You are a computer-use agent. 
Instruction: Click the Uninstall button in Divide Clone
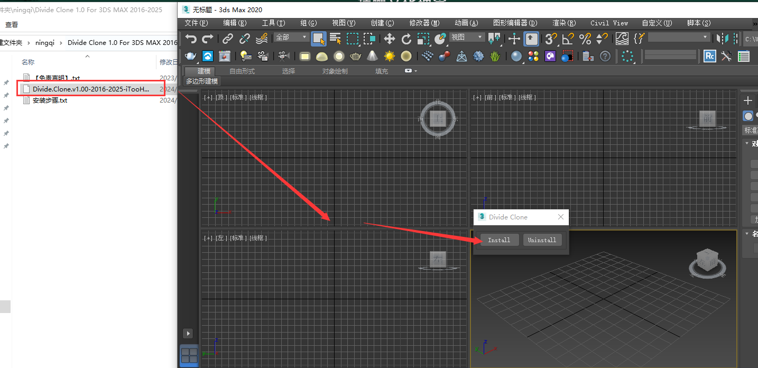click(542, 240)
